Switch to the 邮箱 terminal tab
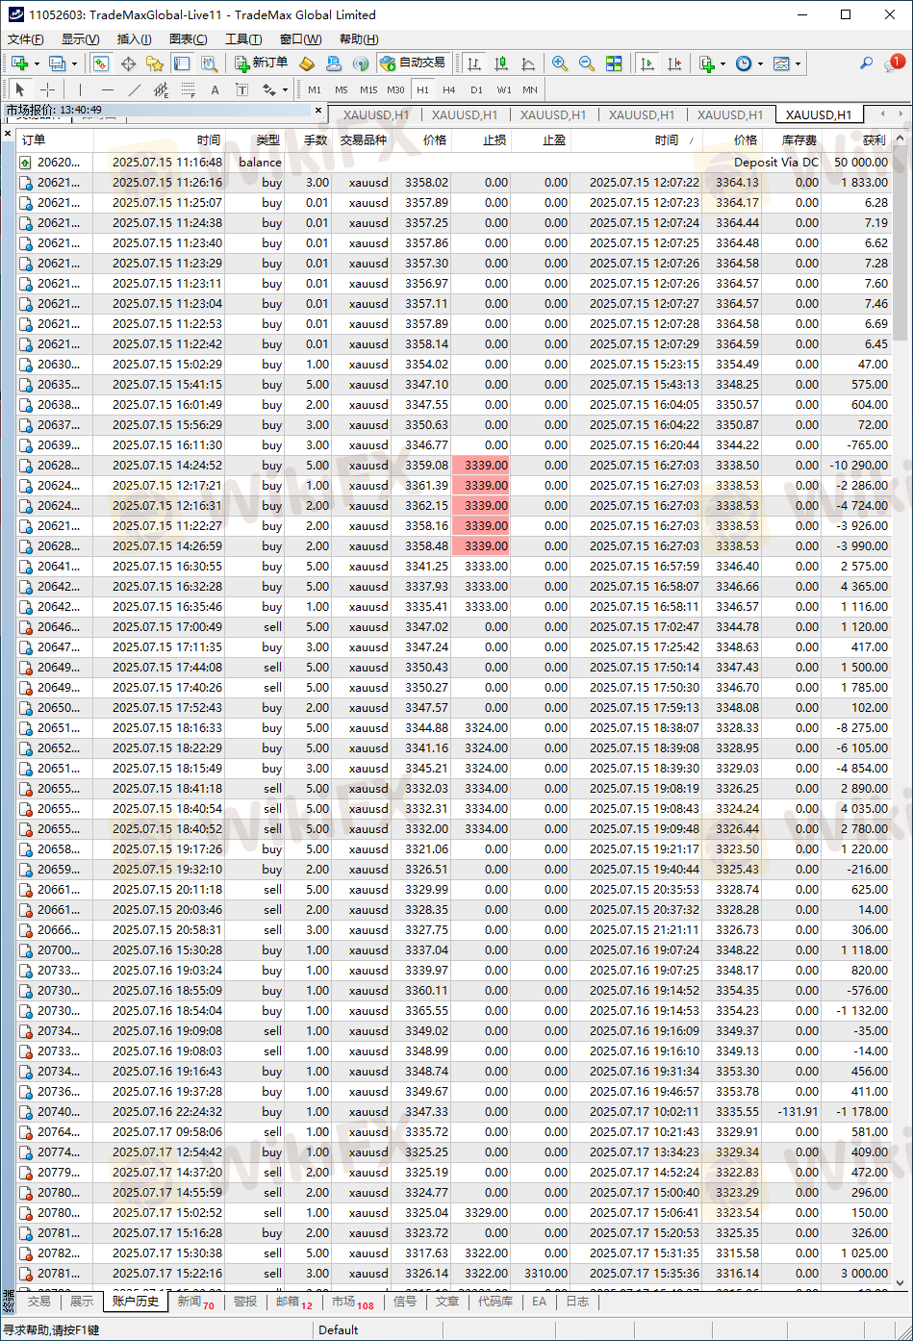This screenshot has height=1341, width=913. point(293,1301)
